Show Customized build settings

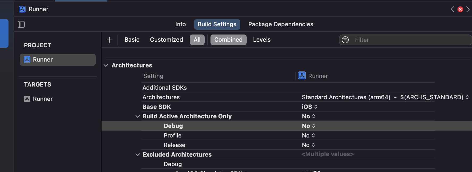(166, 40)
